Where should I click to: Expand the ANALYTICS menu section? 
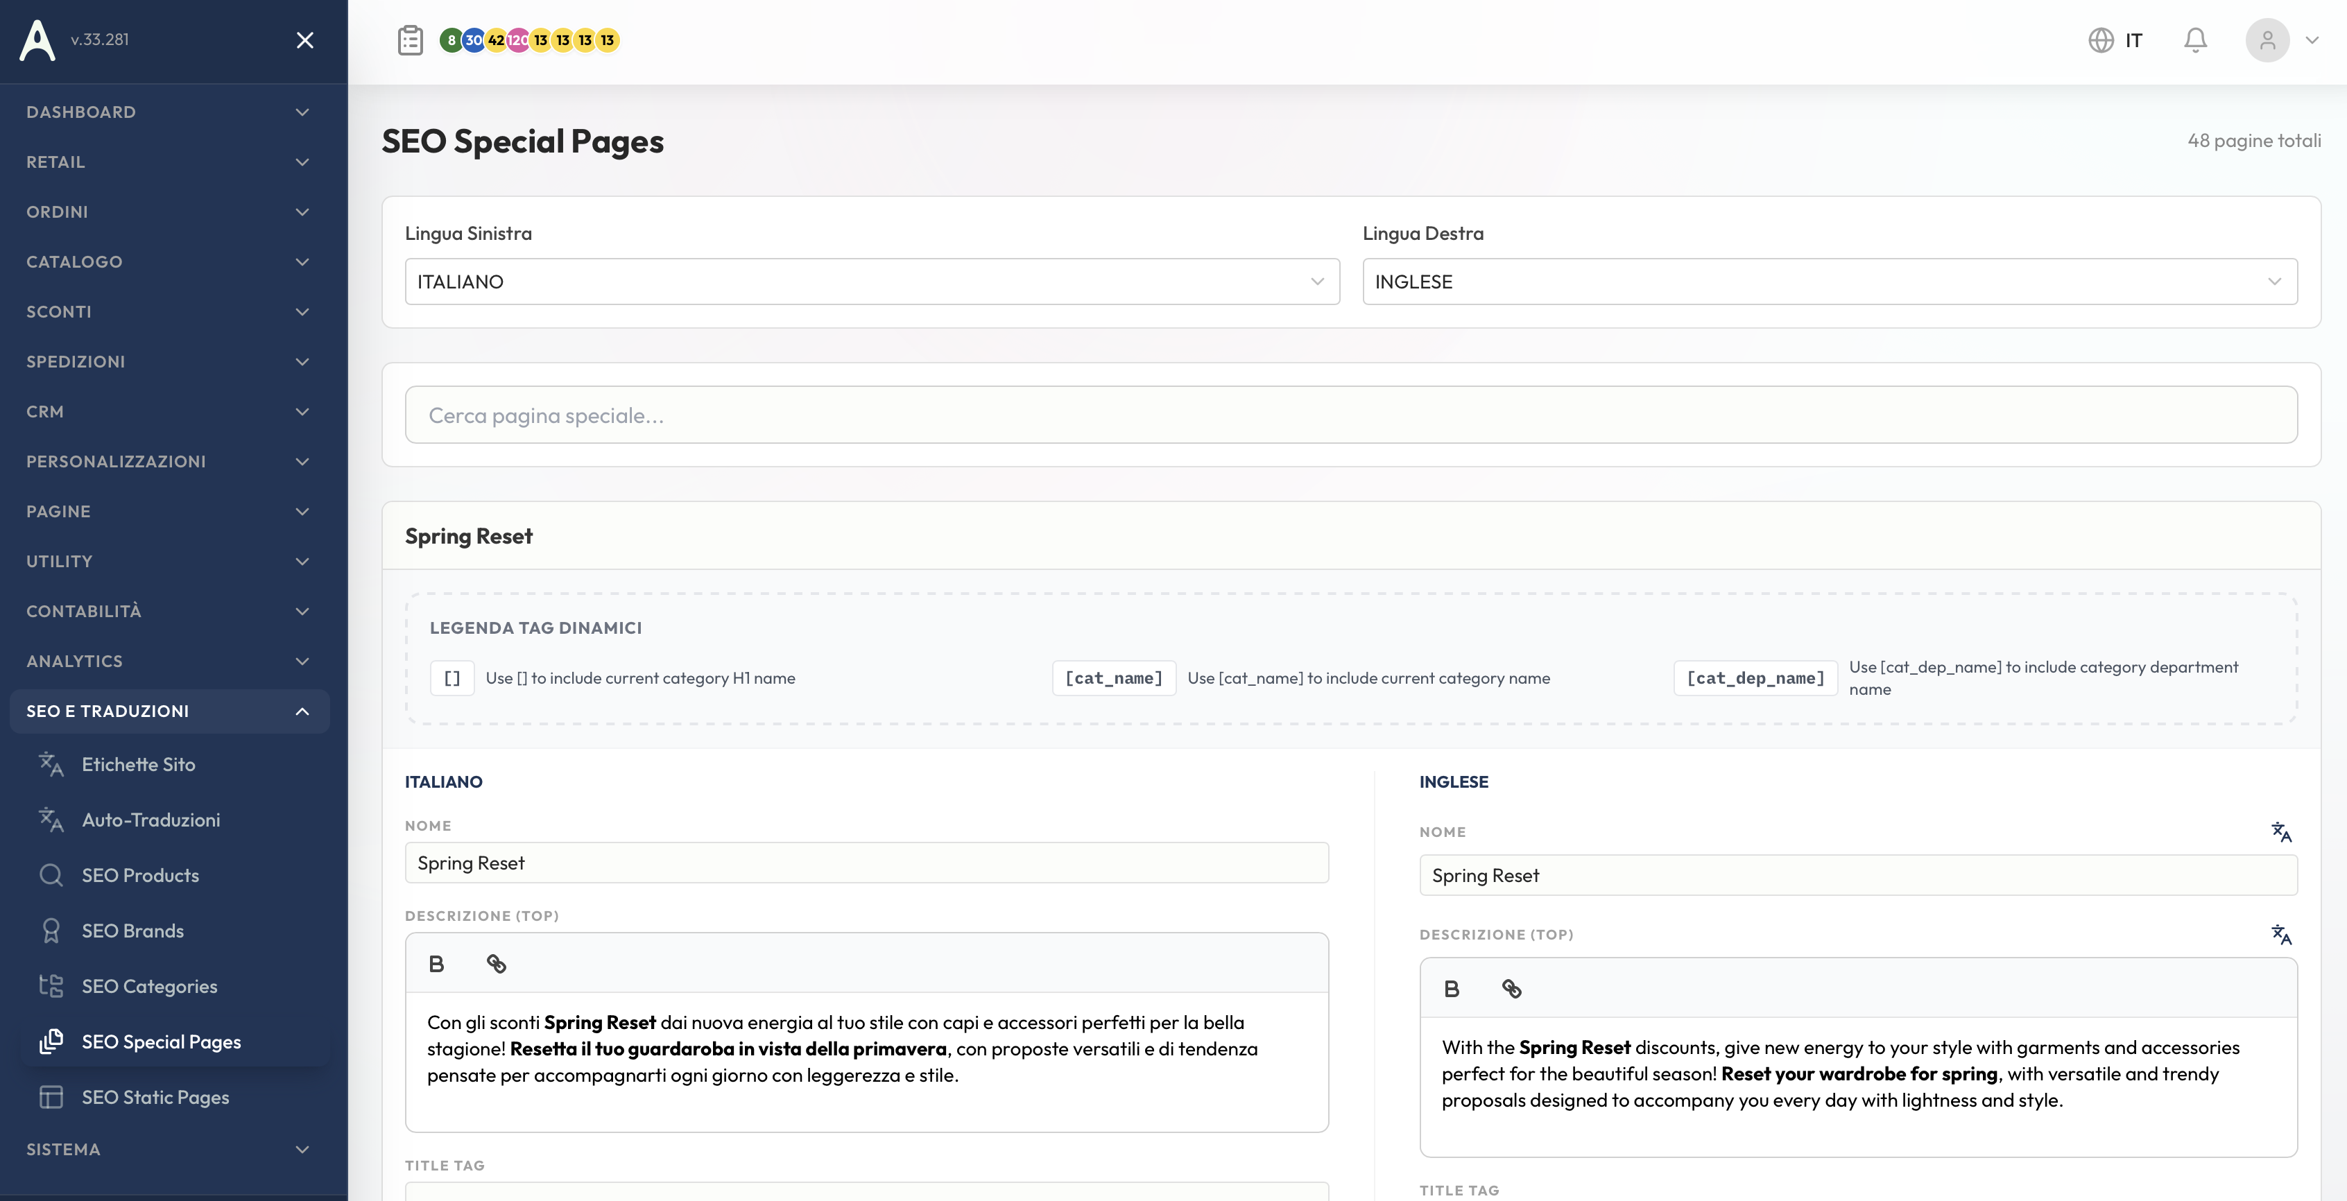click(x=169, y=662)
